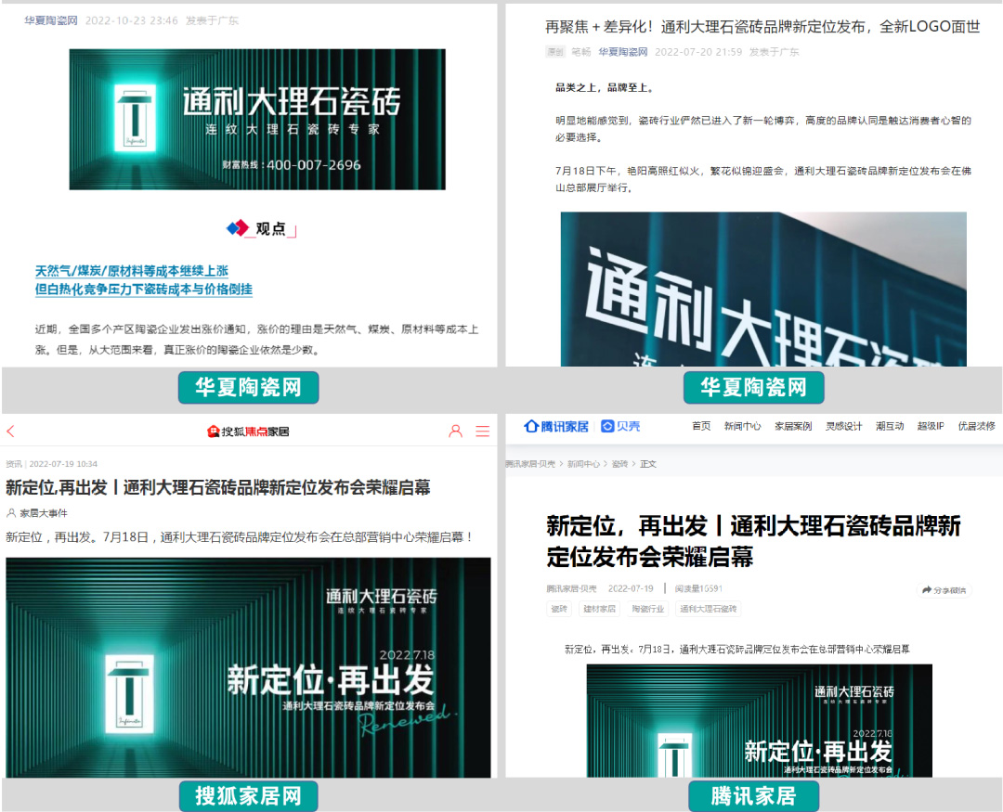Click the 瓷砖 tag under the Tencent article

[559, 610]
